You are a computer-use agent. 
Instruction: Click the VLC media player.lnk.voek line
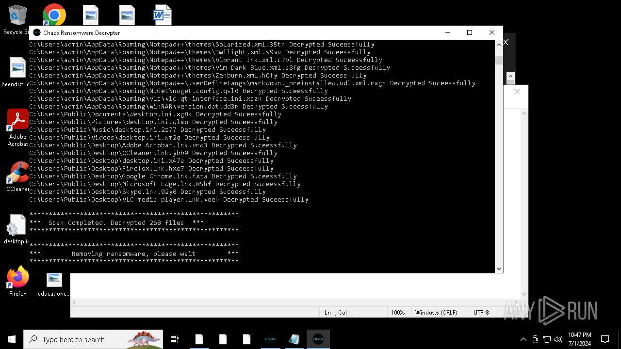click(x=169, y=200)
